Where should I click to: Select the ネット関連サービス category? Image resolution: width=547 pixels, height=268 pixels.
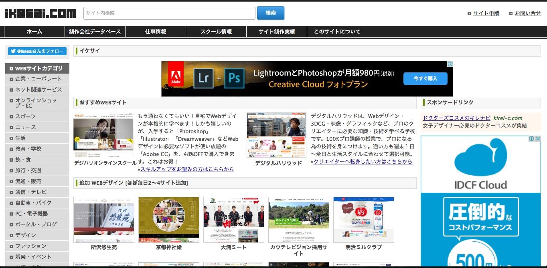(x=37, y=90)
